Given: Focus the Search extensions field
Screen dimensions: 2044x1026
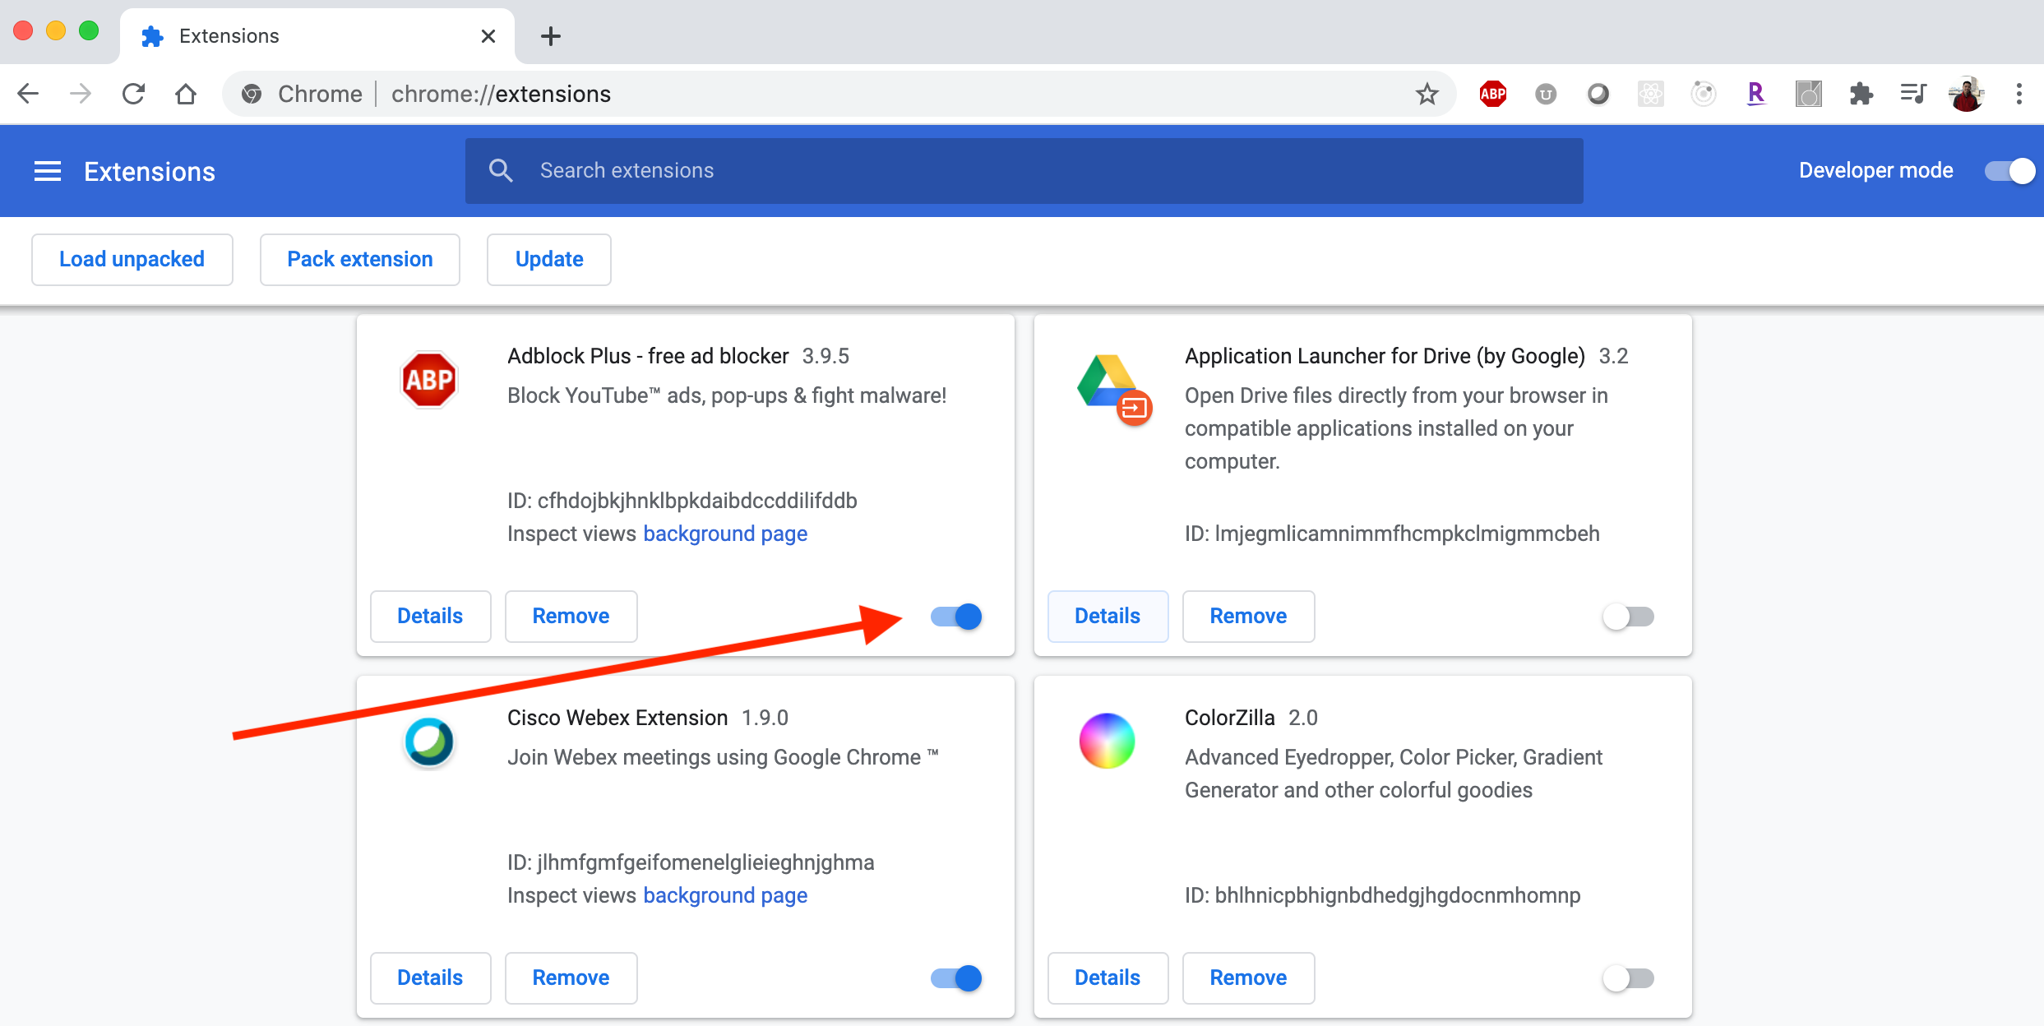Looking at the screenshot, I should point(1024,170).
